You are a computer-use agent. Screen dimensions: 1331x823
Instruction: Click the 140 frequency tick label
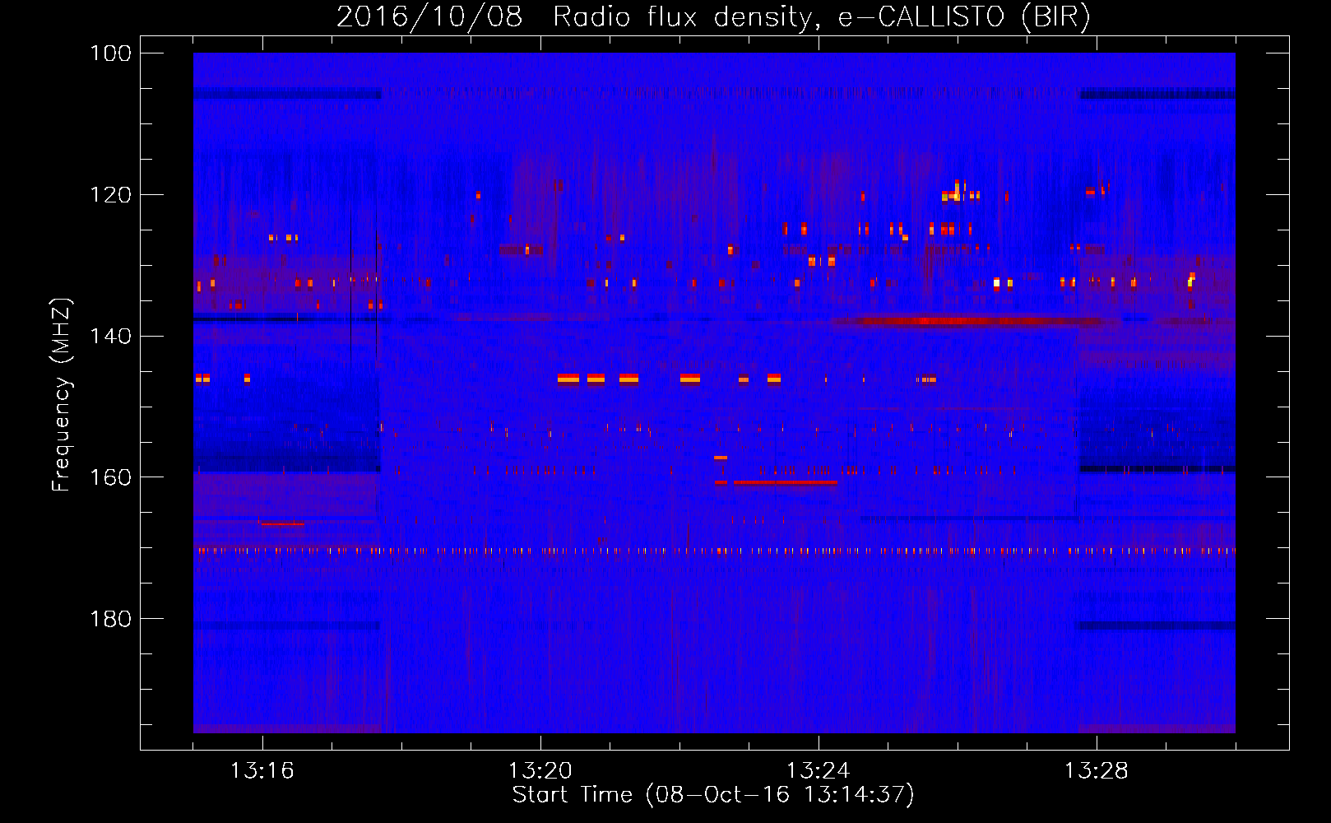110,336
